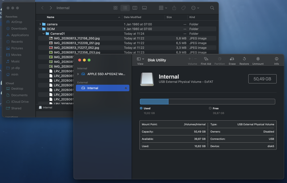Open Finder search
The width and height of the screenshot is (287, 183).
[x=212, y=8]
